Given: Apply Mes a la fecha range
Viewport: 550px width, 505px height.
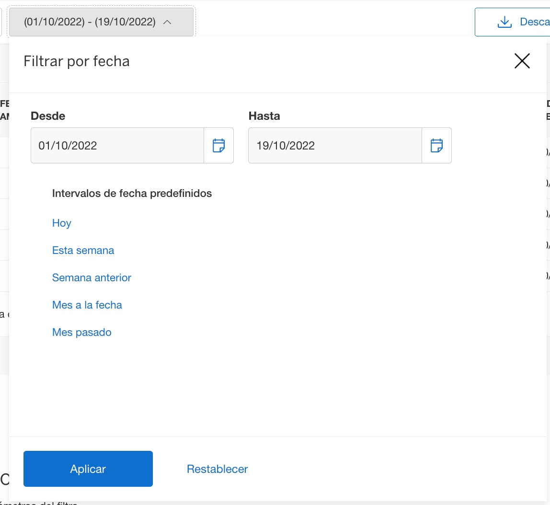Looking at the screenshot, I should pyautogui.click(x=87, y=305).
